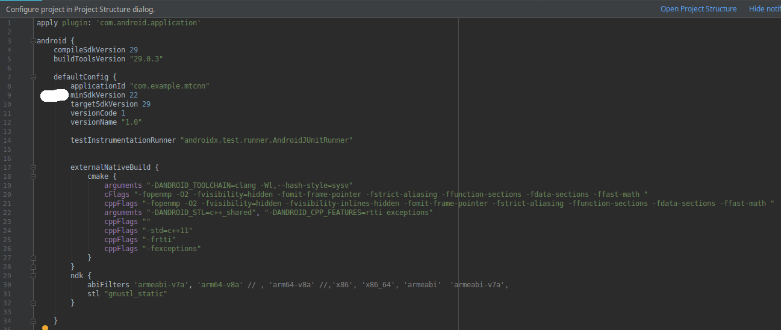Collapse the defaultConfig block fold marker
781x330 pixels.
coord(33,77)
